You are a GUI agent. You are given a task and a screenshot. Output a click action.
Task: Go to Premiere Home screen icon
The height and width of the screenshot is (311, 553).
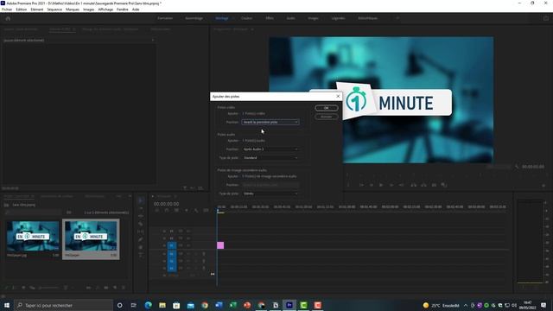tap(8, 18)
